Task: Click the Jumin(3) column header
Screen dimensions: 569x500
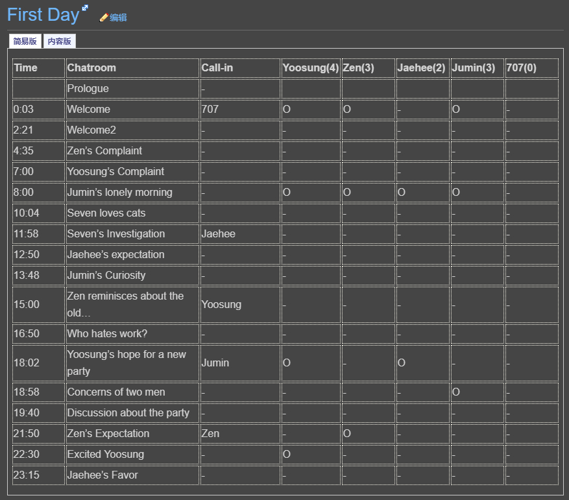Action: (477, 68)
